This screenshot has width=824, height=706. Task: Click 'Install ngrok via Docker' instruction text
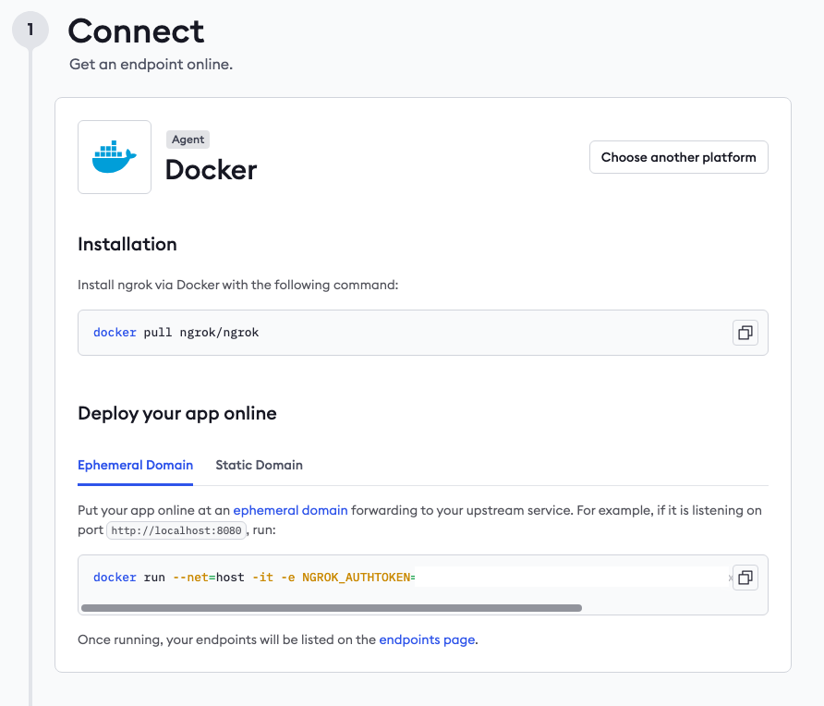click(x=238, y=285)
